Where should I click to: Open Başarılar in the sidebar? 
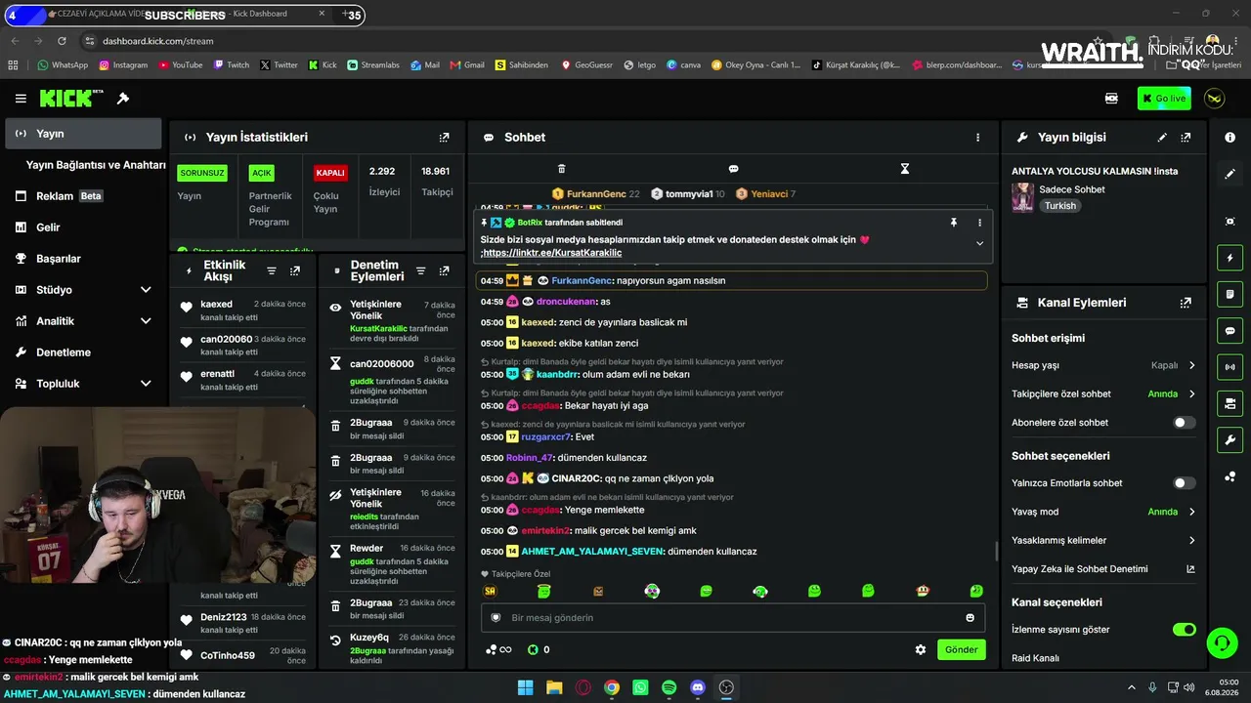pyautogui.click(x=83, y=259)
